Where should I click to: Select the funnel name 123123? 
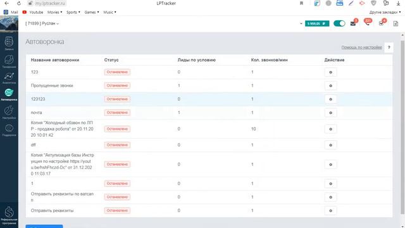pyautogui.click(x=38, y=99)
